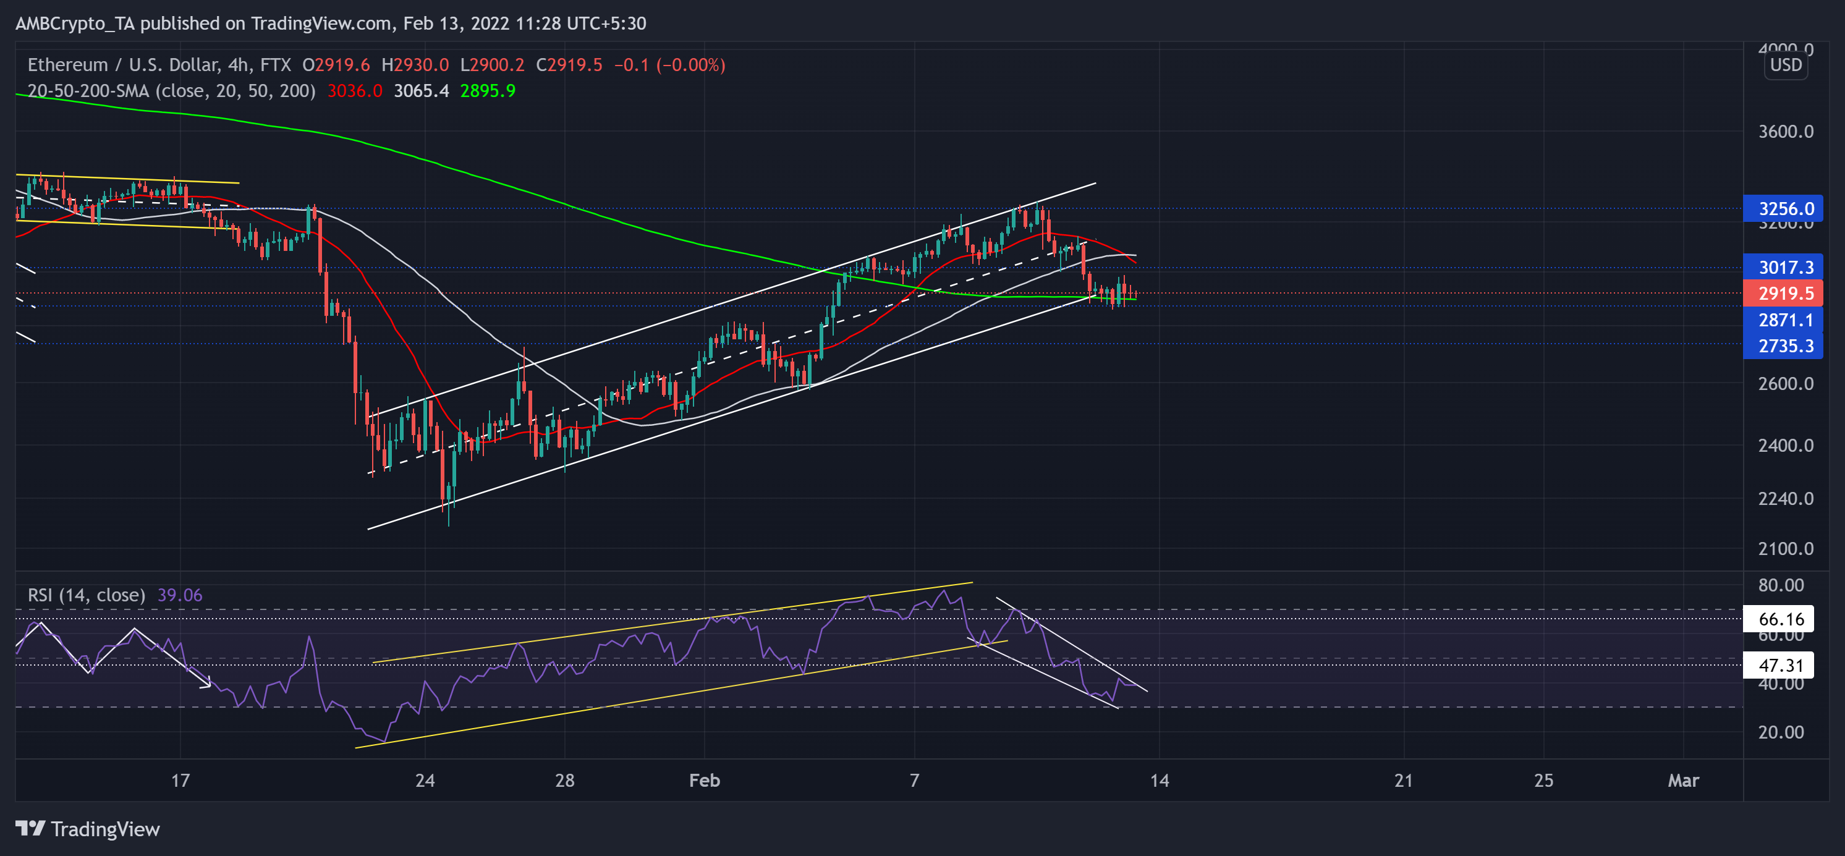The image size is (1845, 856).
Task: Click the 2735.3 price level label
Action: tap(1783, 345)
